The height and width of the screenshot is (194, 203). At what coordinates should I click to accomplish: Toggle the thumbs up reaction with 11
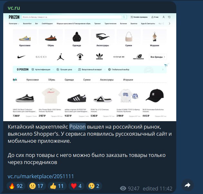[57, 186]
